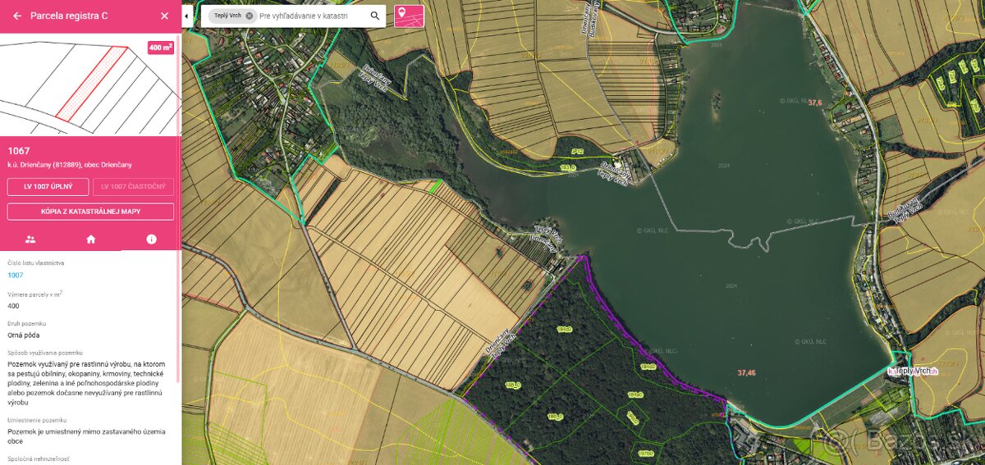Viewport: 985px width, 465px height.
Task: Switch to the buildings tab (house icon)
Action: pos(91,239)
